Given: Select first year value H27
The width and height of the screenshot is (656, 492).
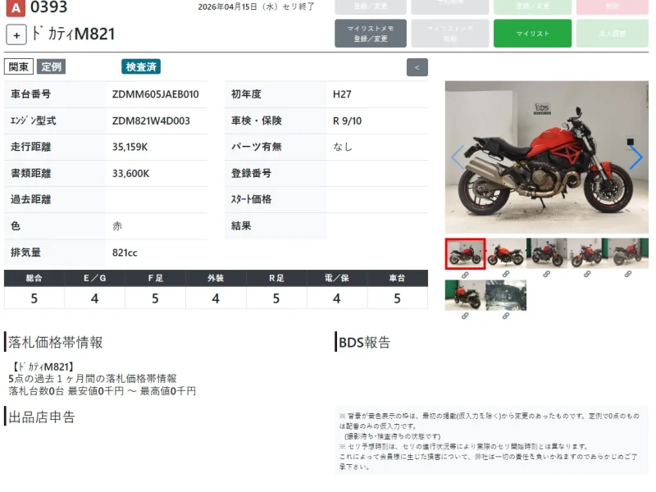Looking at the screenshot, I should (342, 94).
